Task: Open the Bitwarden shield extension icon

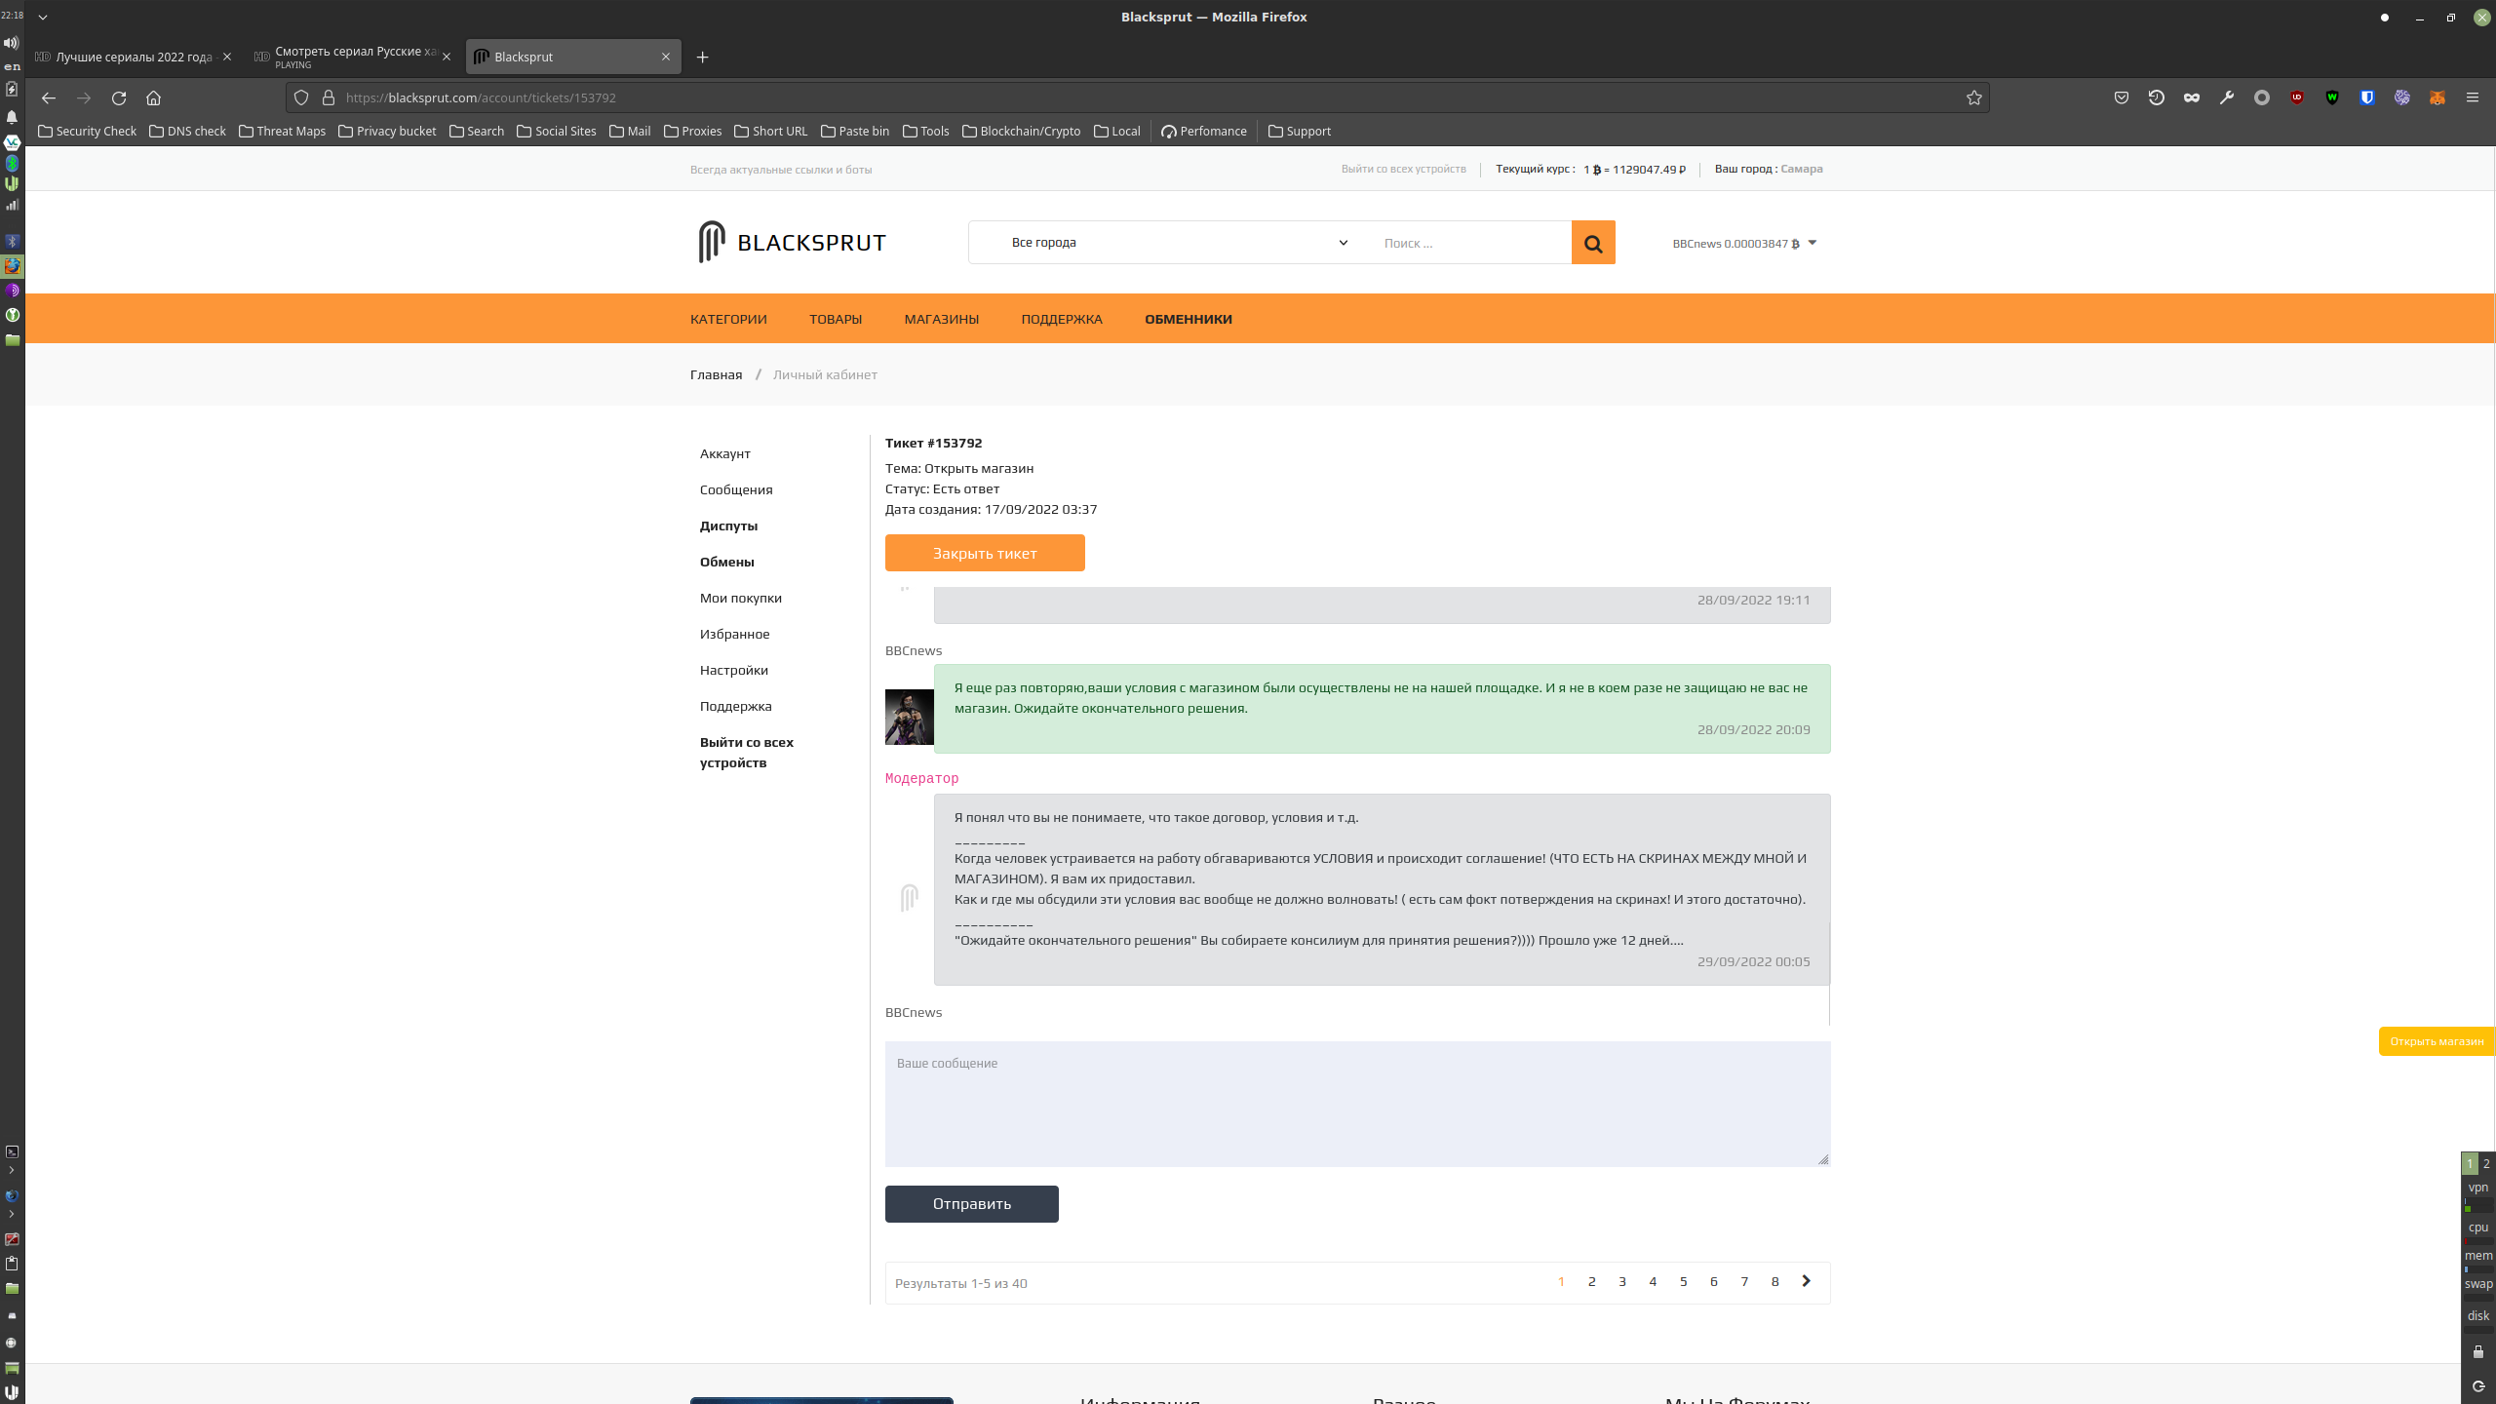Action: [x=2367, y=97]
